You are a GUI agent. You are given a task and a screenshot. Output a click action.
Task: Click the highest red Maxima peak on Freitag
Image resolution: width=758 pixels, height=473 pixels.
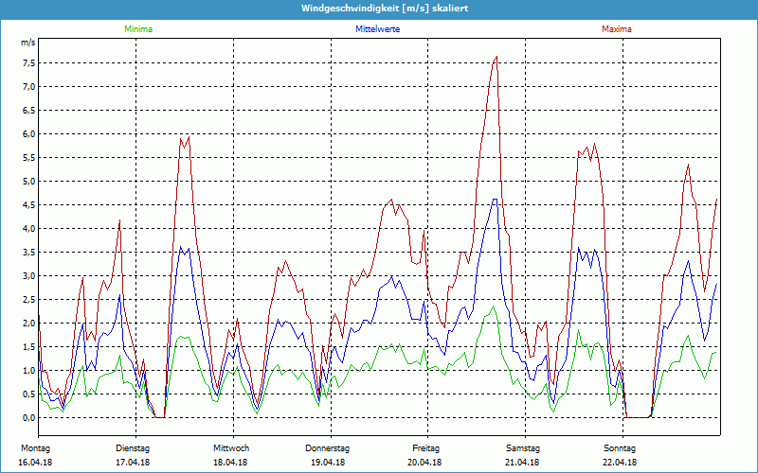[496, 57]
